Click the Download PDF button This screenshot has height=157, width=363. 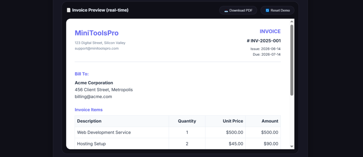[238, 10]
